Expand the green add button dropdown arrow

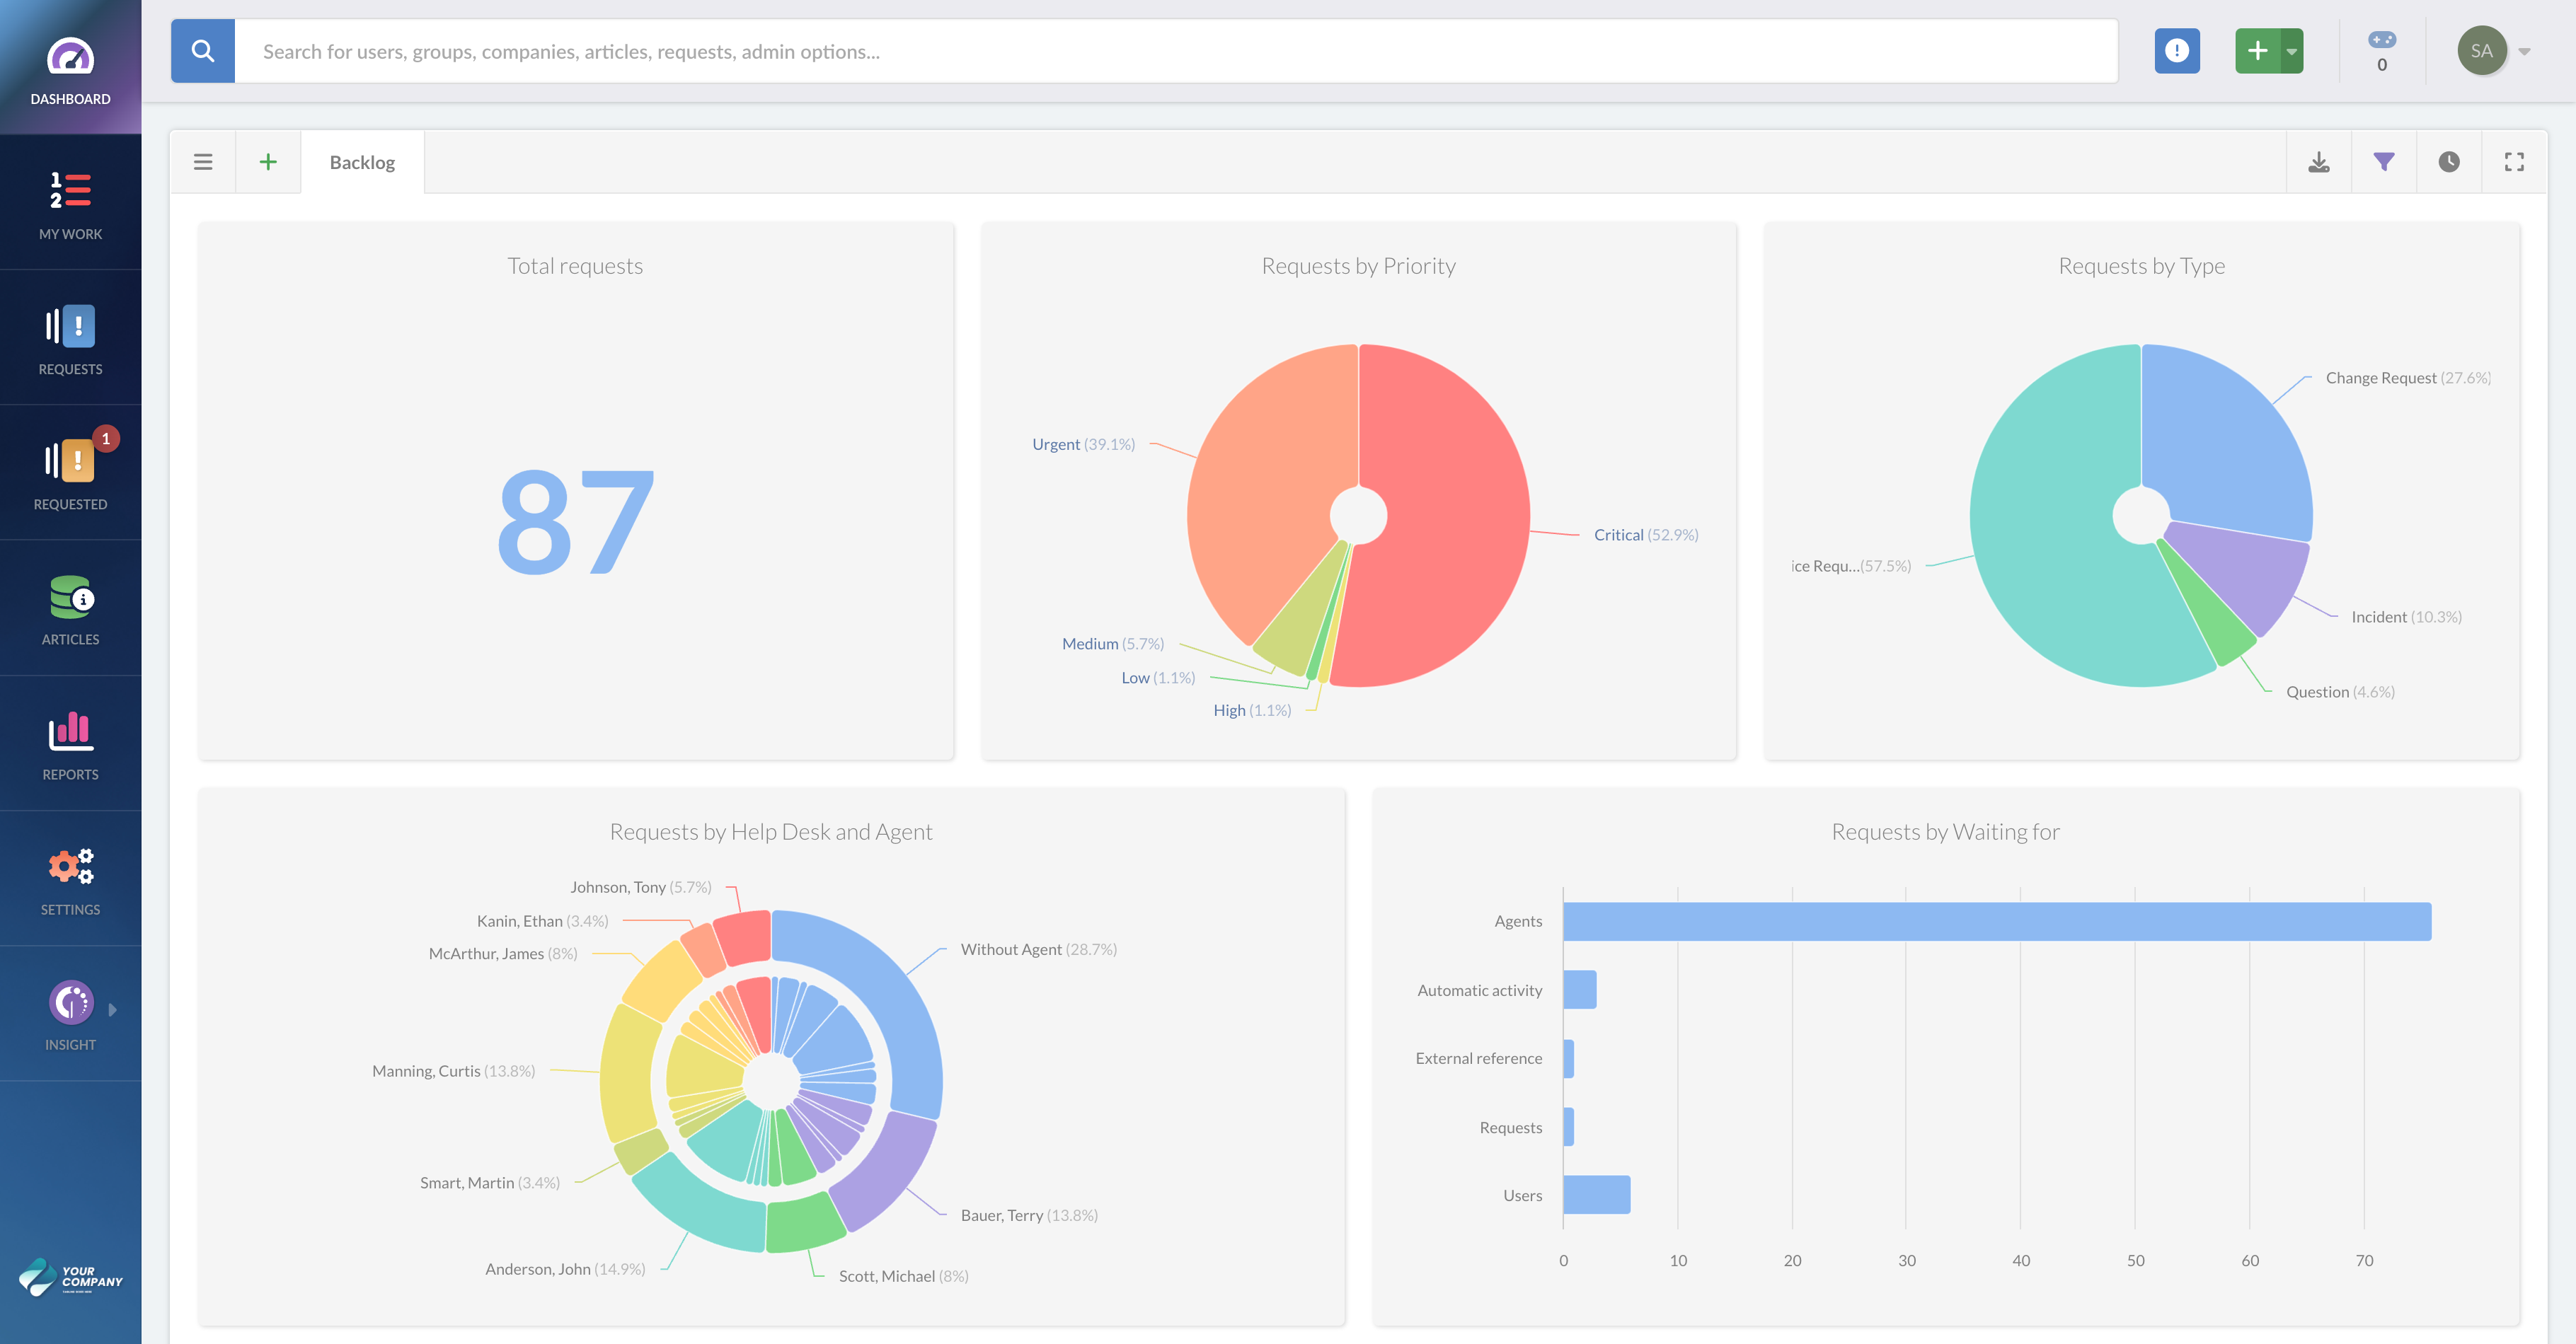pyautogui.click(x=2290, y=50)
